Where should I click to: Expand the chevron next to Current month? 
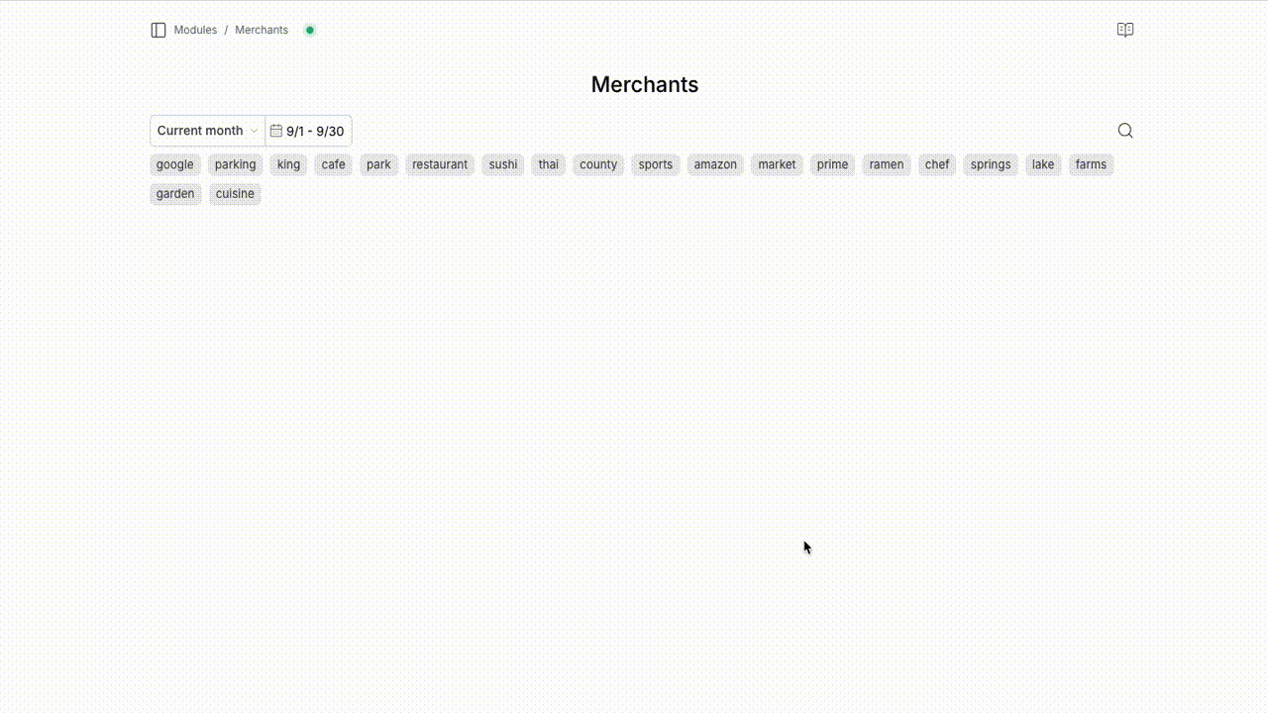[254, 130]
